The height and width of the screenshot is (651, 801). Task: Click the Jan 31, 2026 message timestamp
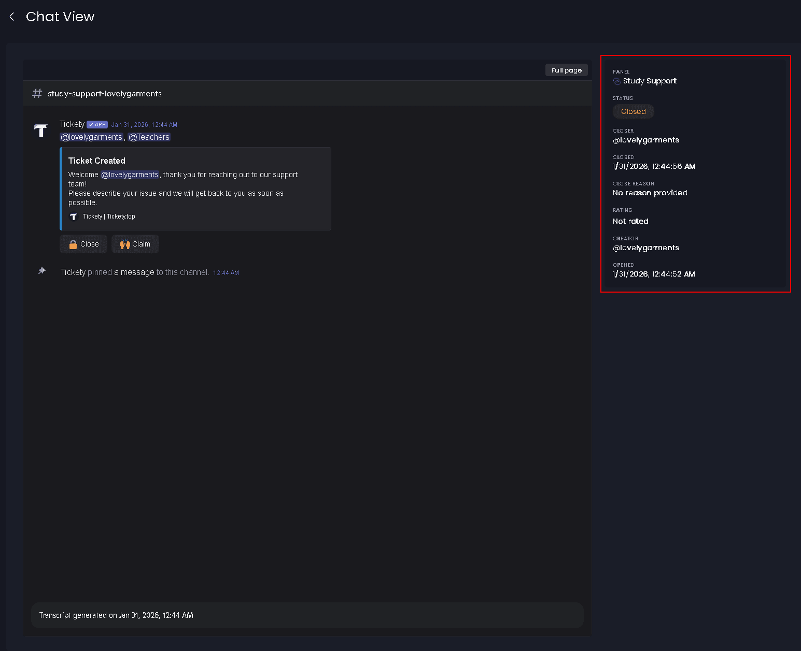[144, 125]
